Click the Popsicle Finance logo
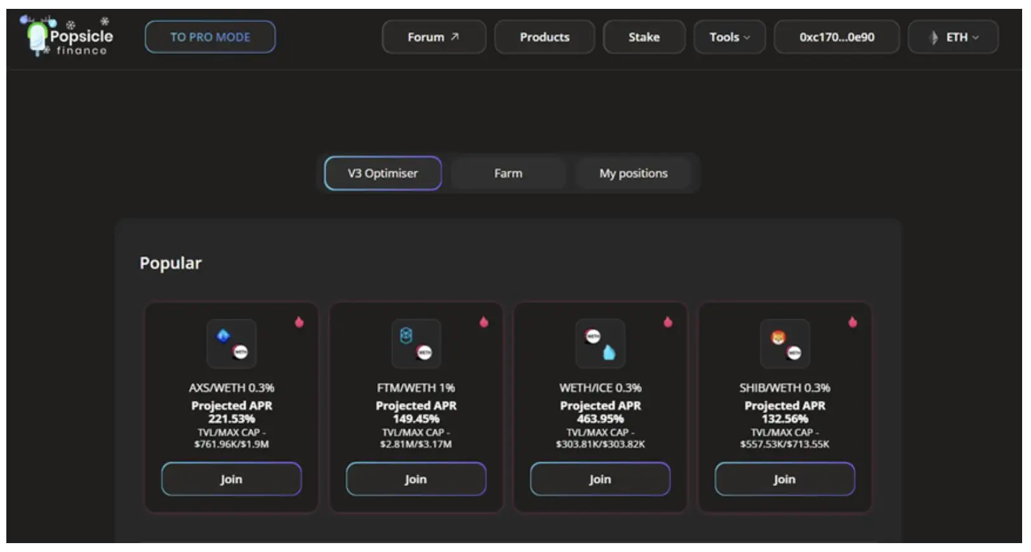Viewport: 1031px width, 552px height. tap(67, 37)
